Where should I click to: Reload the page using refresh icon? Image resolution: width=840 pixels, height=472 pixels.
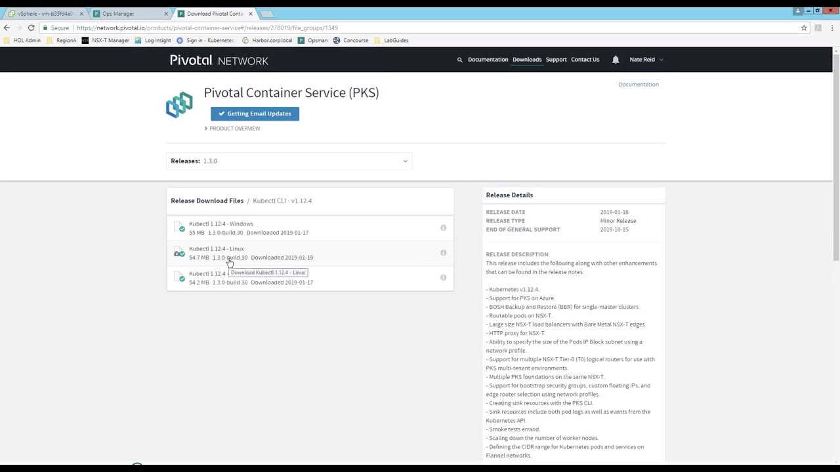coord(31,28)
